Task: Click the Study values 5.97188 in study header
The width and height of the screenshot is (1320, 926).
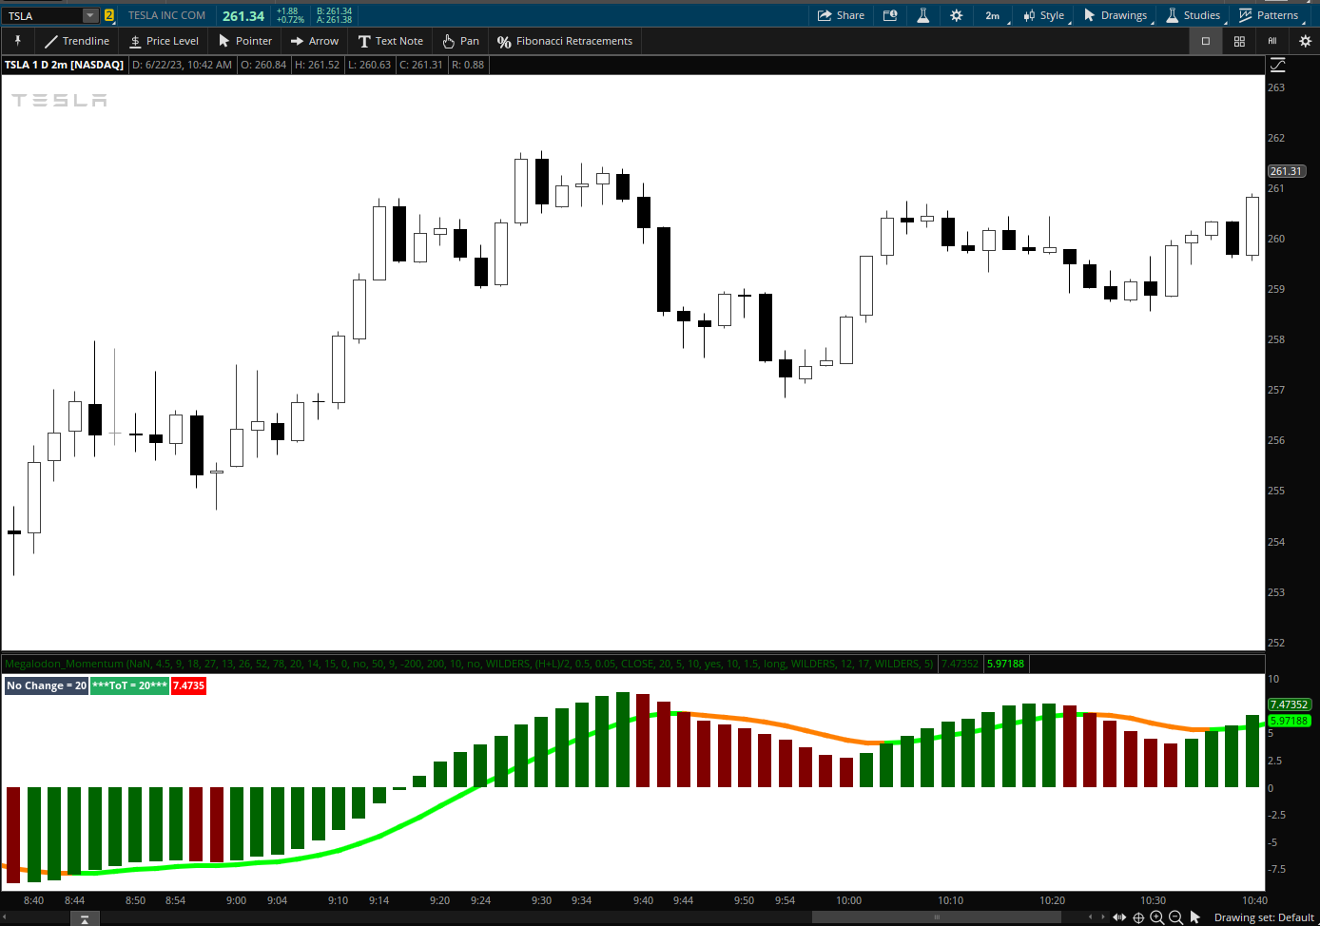Action: (x=1005, y=664)
